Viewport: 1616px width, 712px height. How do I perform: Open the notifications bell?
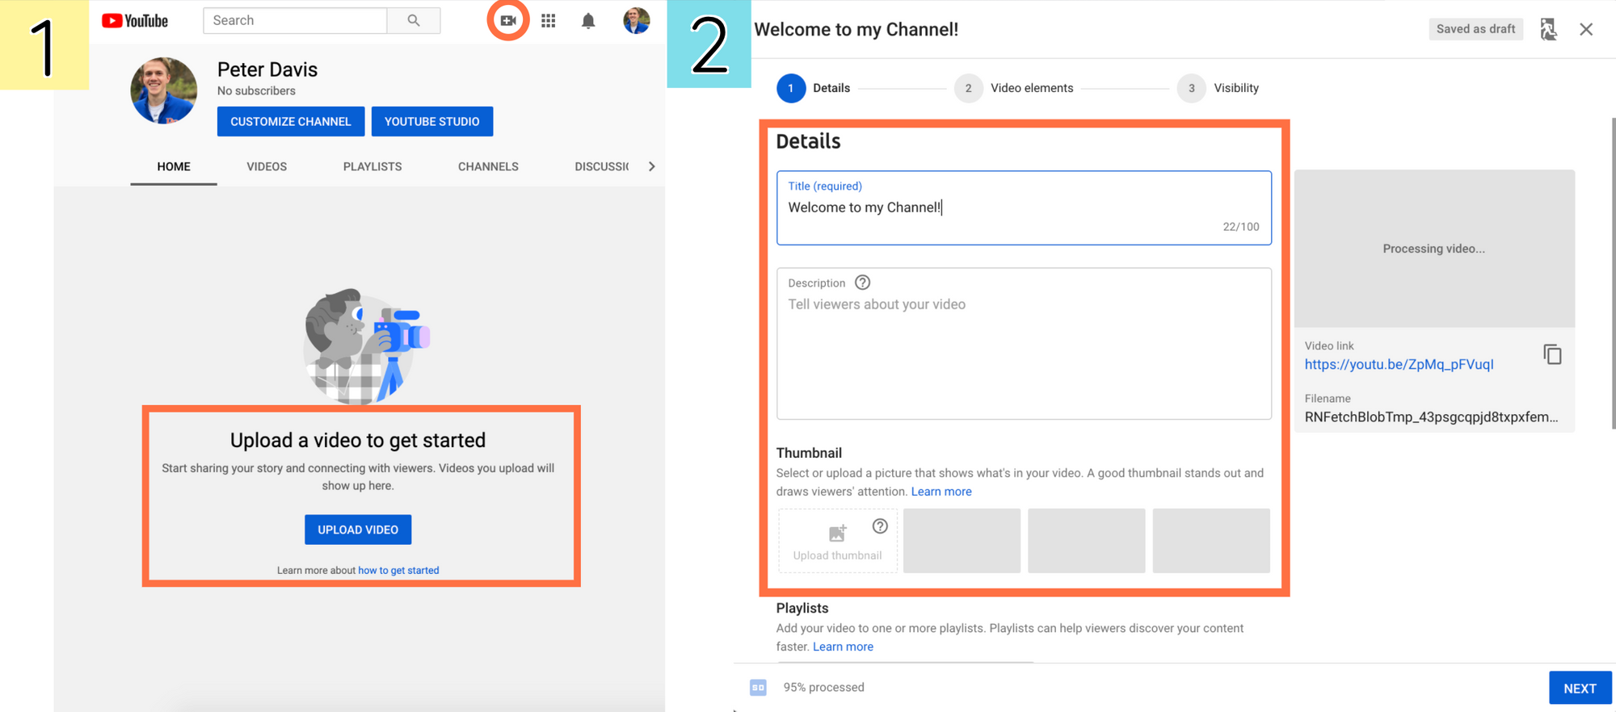point(588,21)
